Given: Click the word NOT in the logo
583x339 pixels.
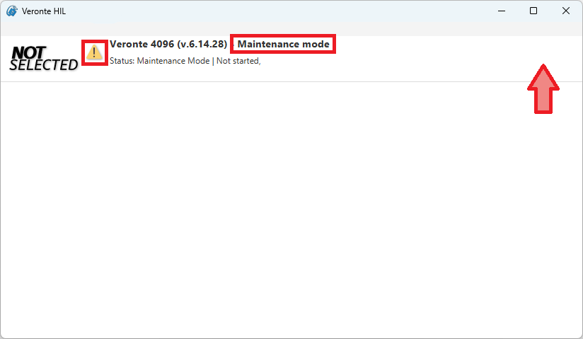Looking at the screenshot, I should coord(28,52).
